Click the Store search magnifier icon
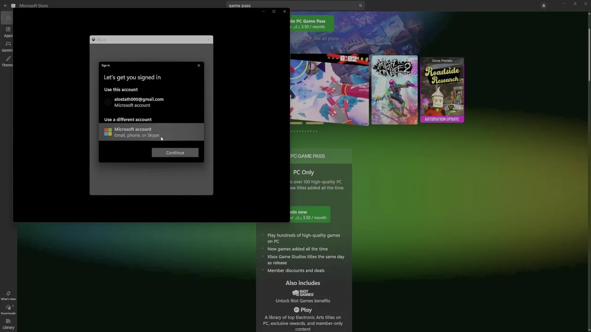 361,6
